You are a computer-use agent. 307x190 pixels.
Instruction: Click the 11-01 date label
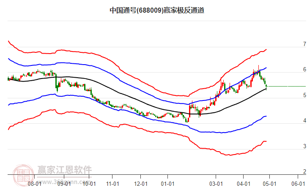coord(112,184)
